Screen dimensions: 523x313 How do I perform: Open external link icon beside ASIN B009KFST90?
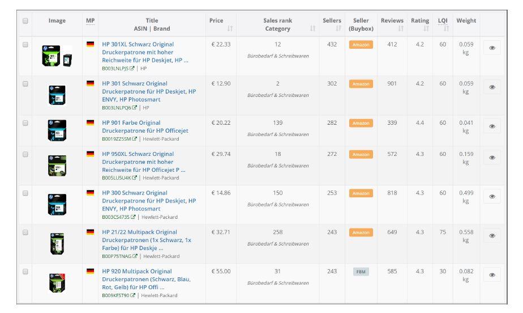[133, 295]
